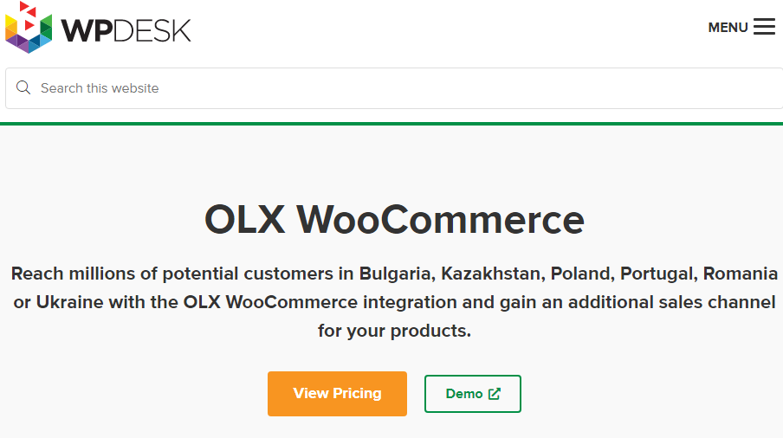Open the green-outlined Demo button

(x=472, y=394)
